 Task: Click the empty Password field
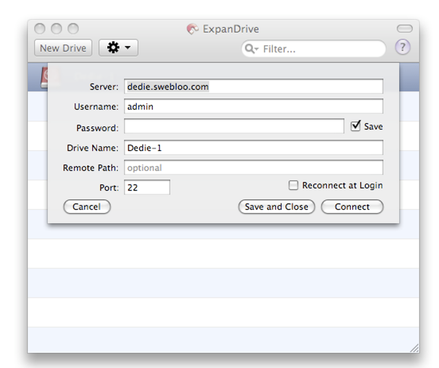tap(234, 126)
